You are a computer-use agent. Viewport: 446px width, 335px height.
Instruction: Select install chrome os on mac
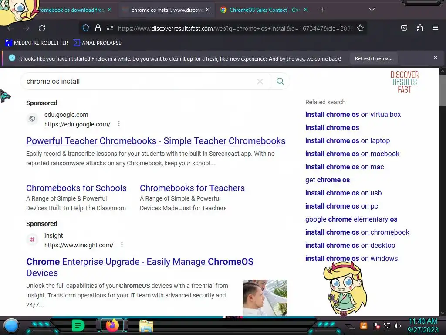tap(345, 167)
